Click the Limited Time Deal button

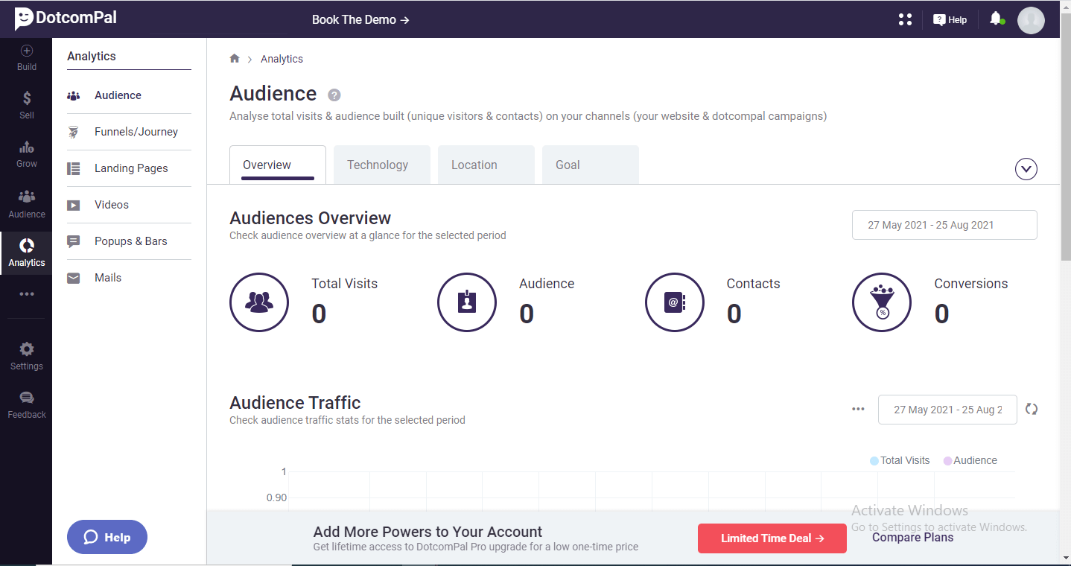772,538
